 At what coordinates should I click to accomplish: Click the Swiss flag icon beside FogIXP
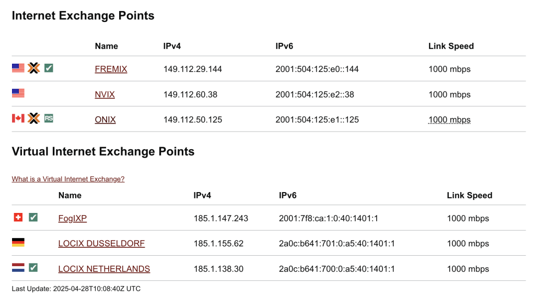18,217
